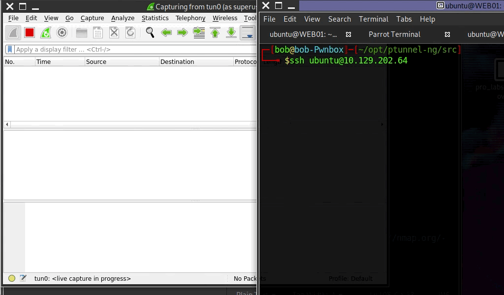Sort packets by the Time column header
The image size is (504, 295).
click(x=60, y=61)
